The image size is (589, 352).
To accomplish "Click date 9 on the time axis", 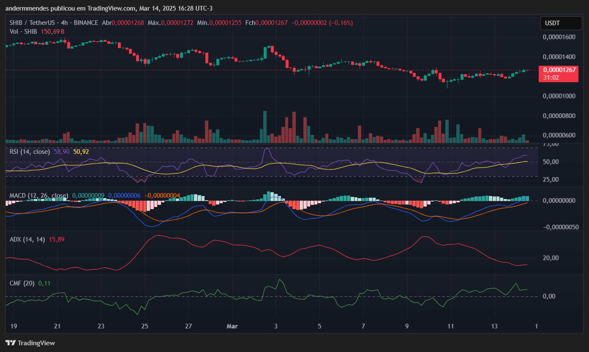I will tap(407, 326).
